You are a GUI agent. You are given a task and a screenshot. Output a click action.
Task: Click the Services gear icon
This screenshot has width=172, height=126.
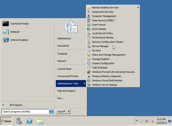[x=89, y=50]
